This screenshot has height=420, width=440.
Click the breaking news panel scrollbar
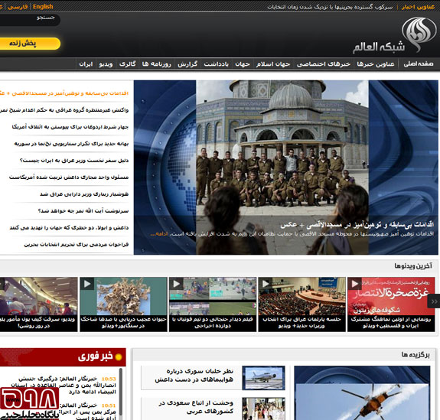click(x=121, y=392)
